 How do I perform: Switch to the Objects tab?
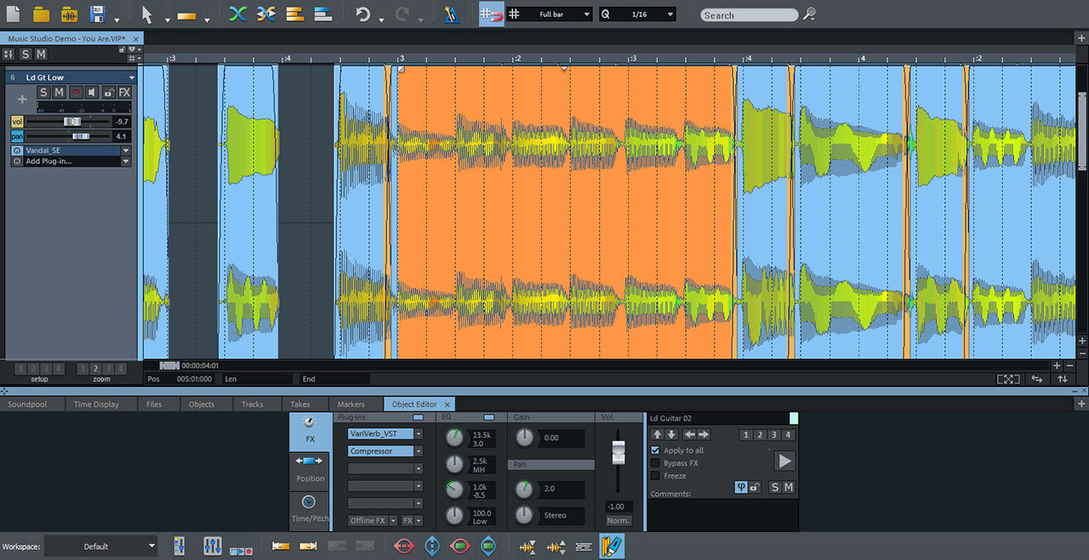click(x=202, y=404)
